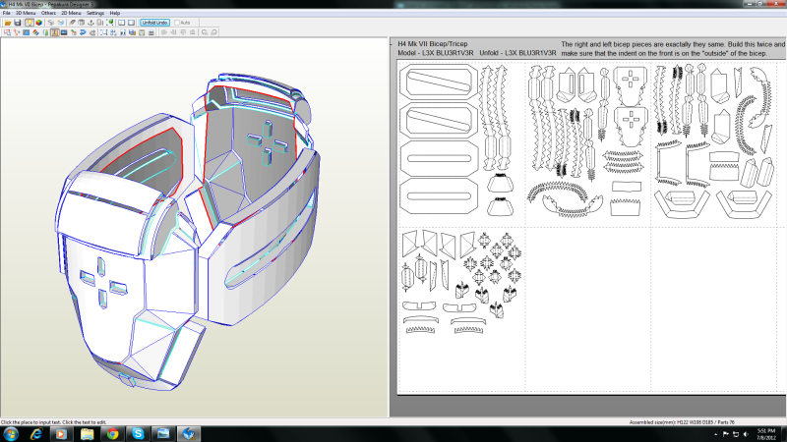Click the system clock showing 5:51 PM
787x442 pixels.
pyautogui.click(x=766, y=434)
